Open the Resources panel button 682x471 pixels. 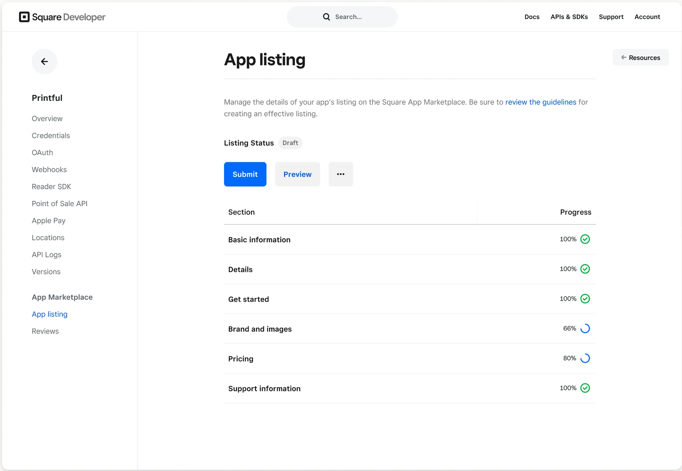click(641, 57)
